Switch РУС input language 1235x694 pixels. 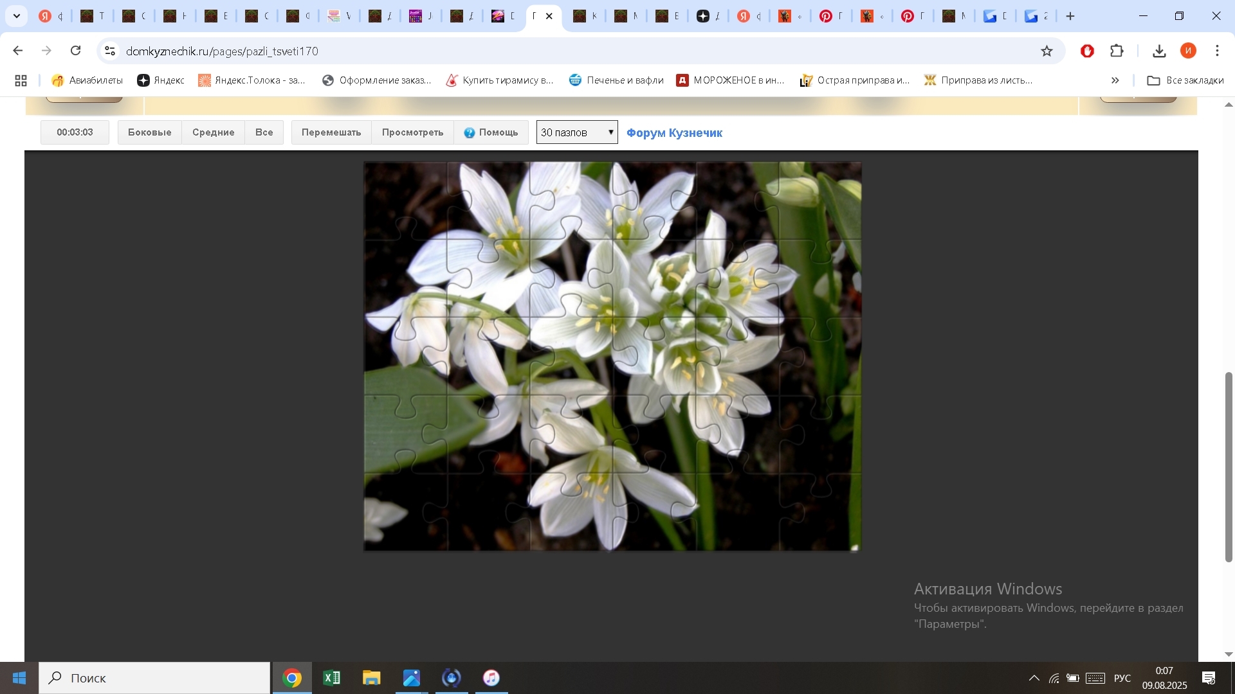(x=1122, y=678)
